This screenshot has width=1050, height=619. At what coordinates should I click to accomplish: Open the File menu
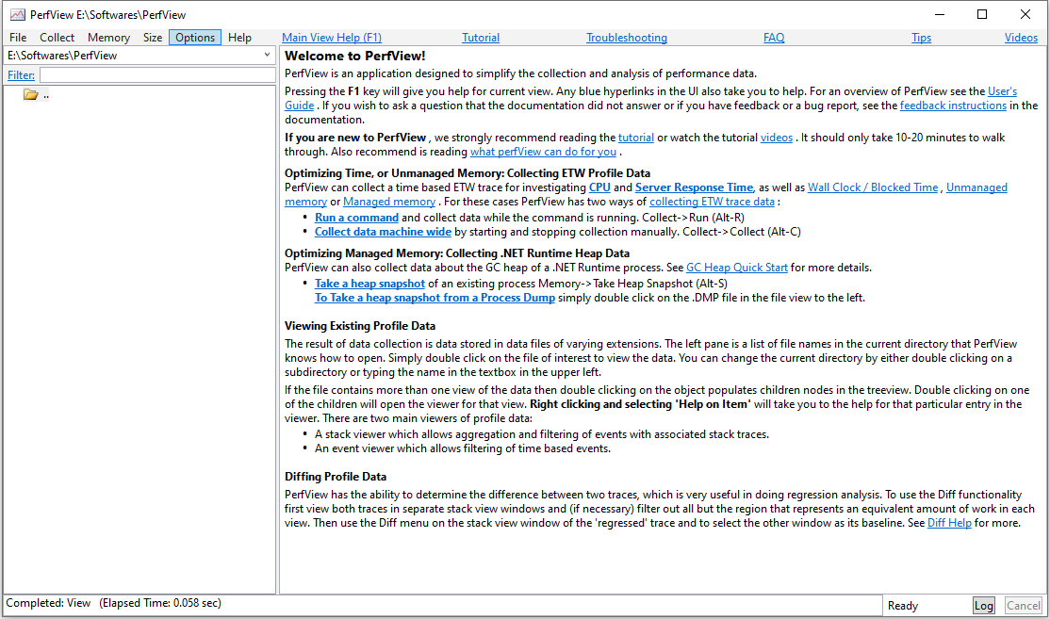click(x=18, y=38)
